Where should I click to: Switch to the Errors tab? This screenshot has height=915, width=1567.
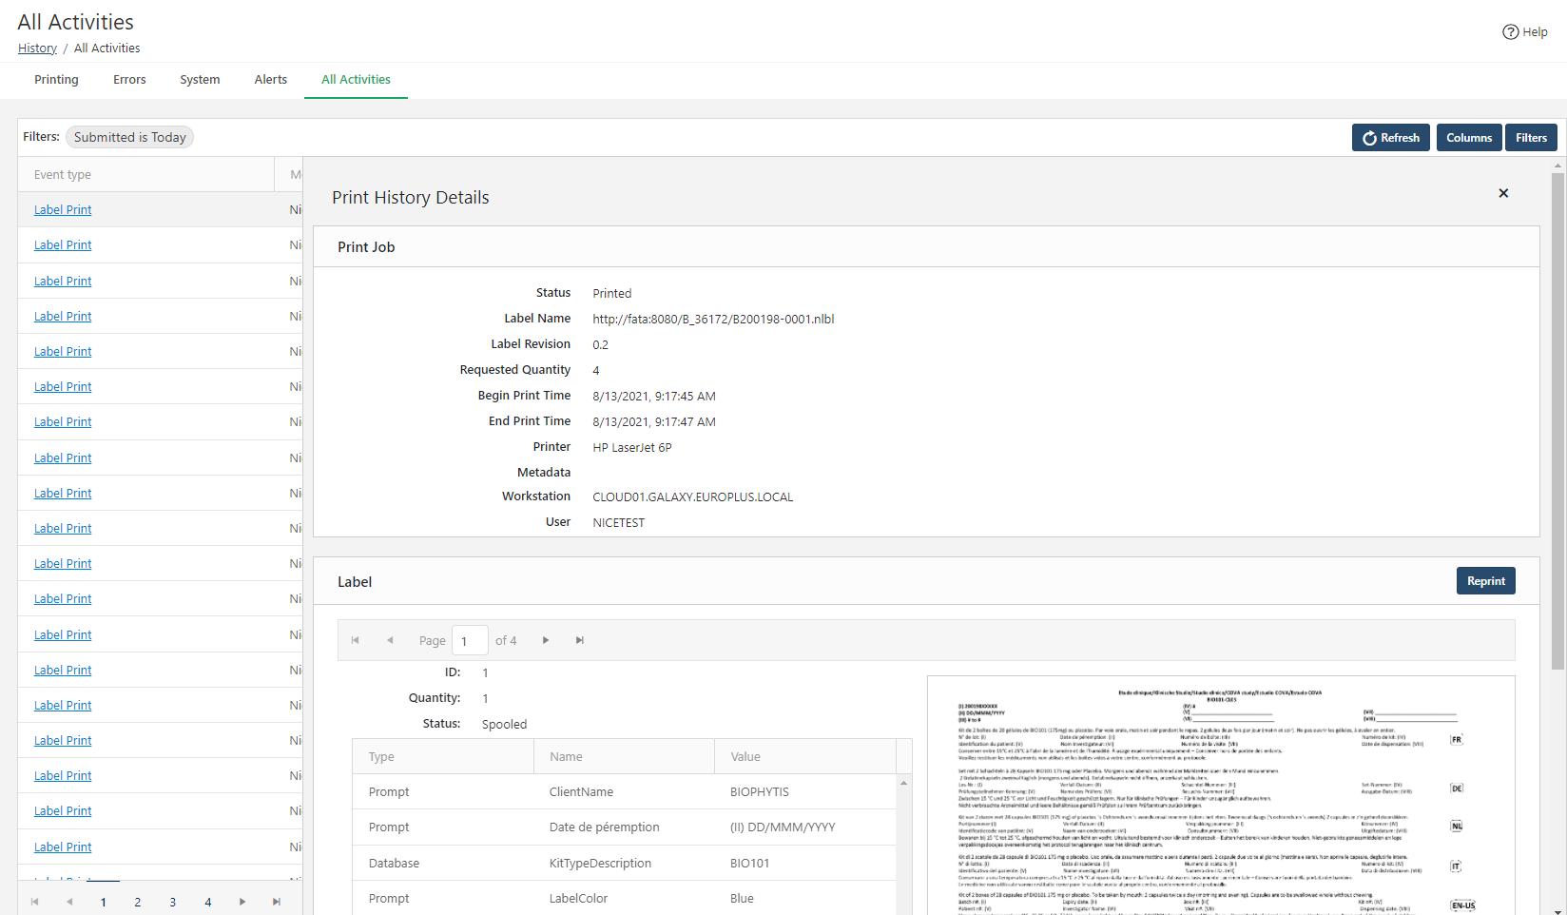click(129, 80)
